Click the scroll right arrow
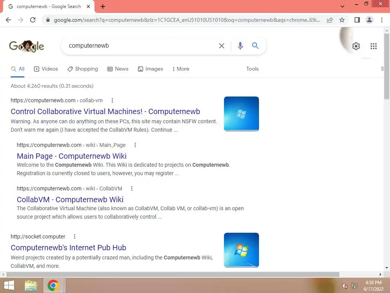Screen dimensions: 390x293 pyautogui.click(x=380, y=274)
